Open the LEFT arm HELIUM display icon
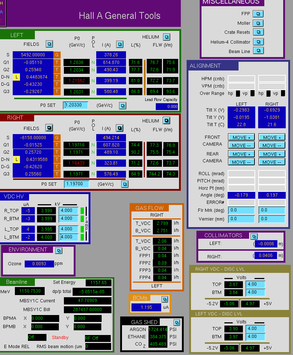 point(167,37)
